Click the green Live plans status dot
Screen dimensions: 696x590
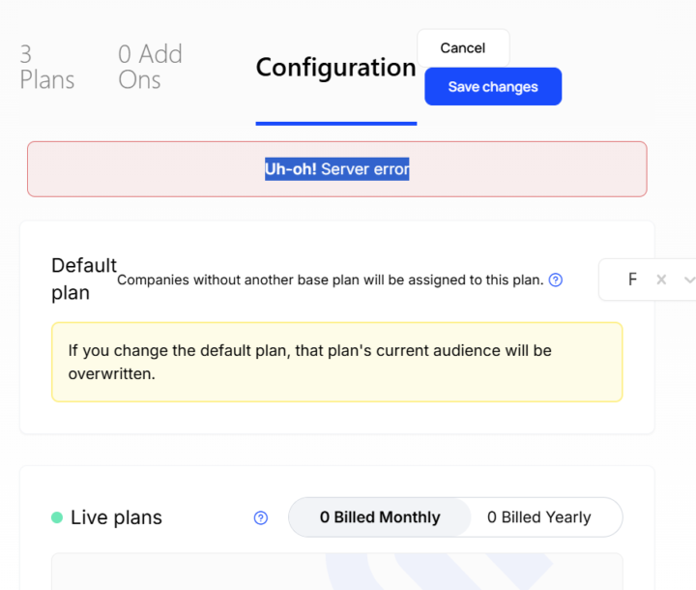point(57,517)
